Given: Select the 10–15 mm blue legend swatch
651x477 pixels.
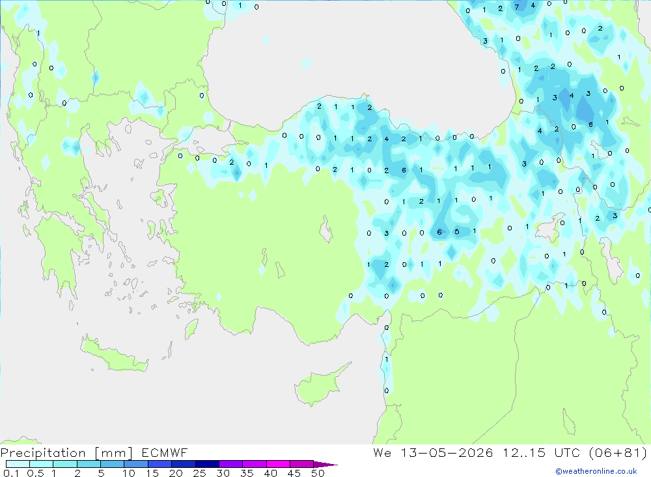Looking at the screenshot, I should tap(136, 464).
